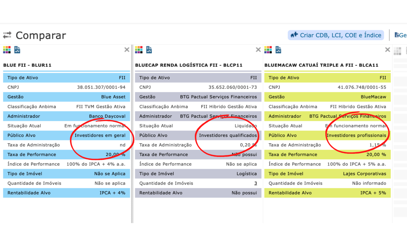Screen dimensions: 407x229
Task: Click BLUR11 Tipo de Imóvel Não se Aplica
Action: pos(110,174)
